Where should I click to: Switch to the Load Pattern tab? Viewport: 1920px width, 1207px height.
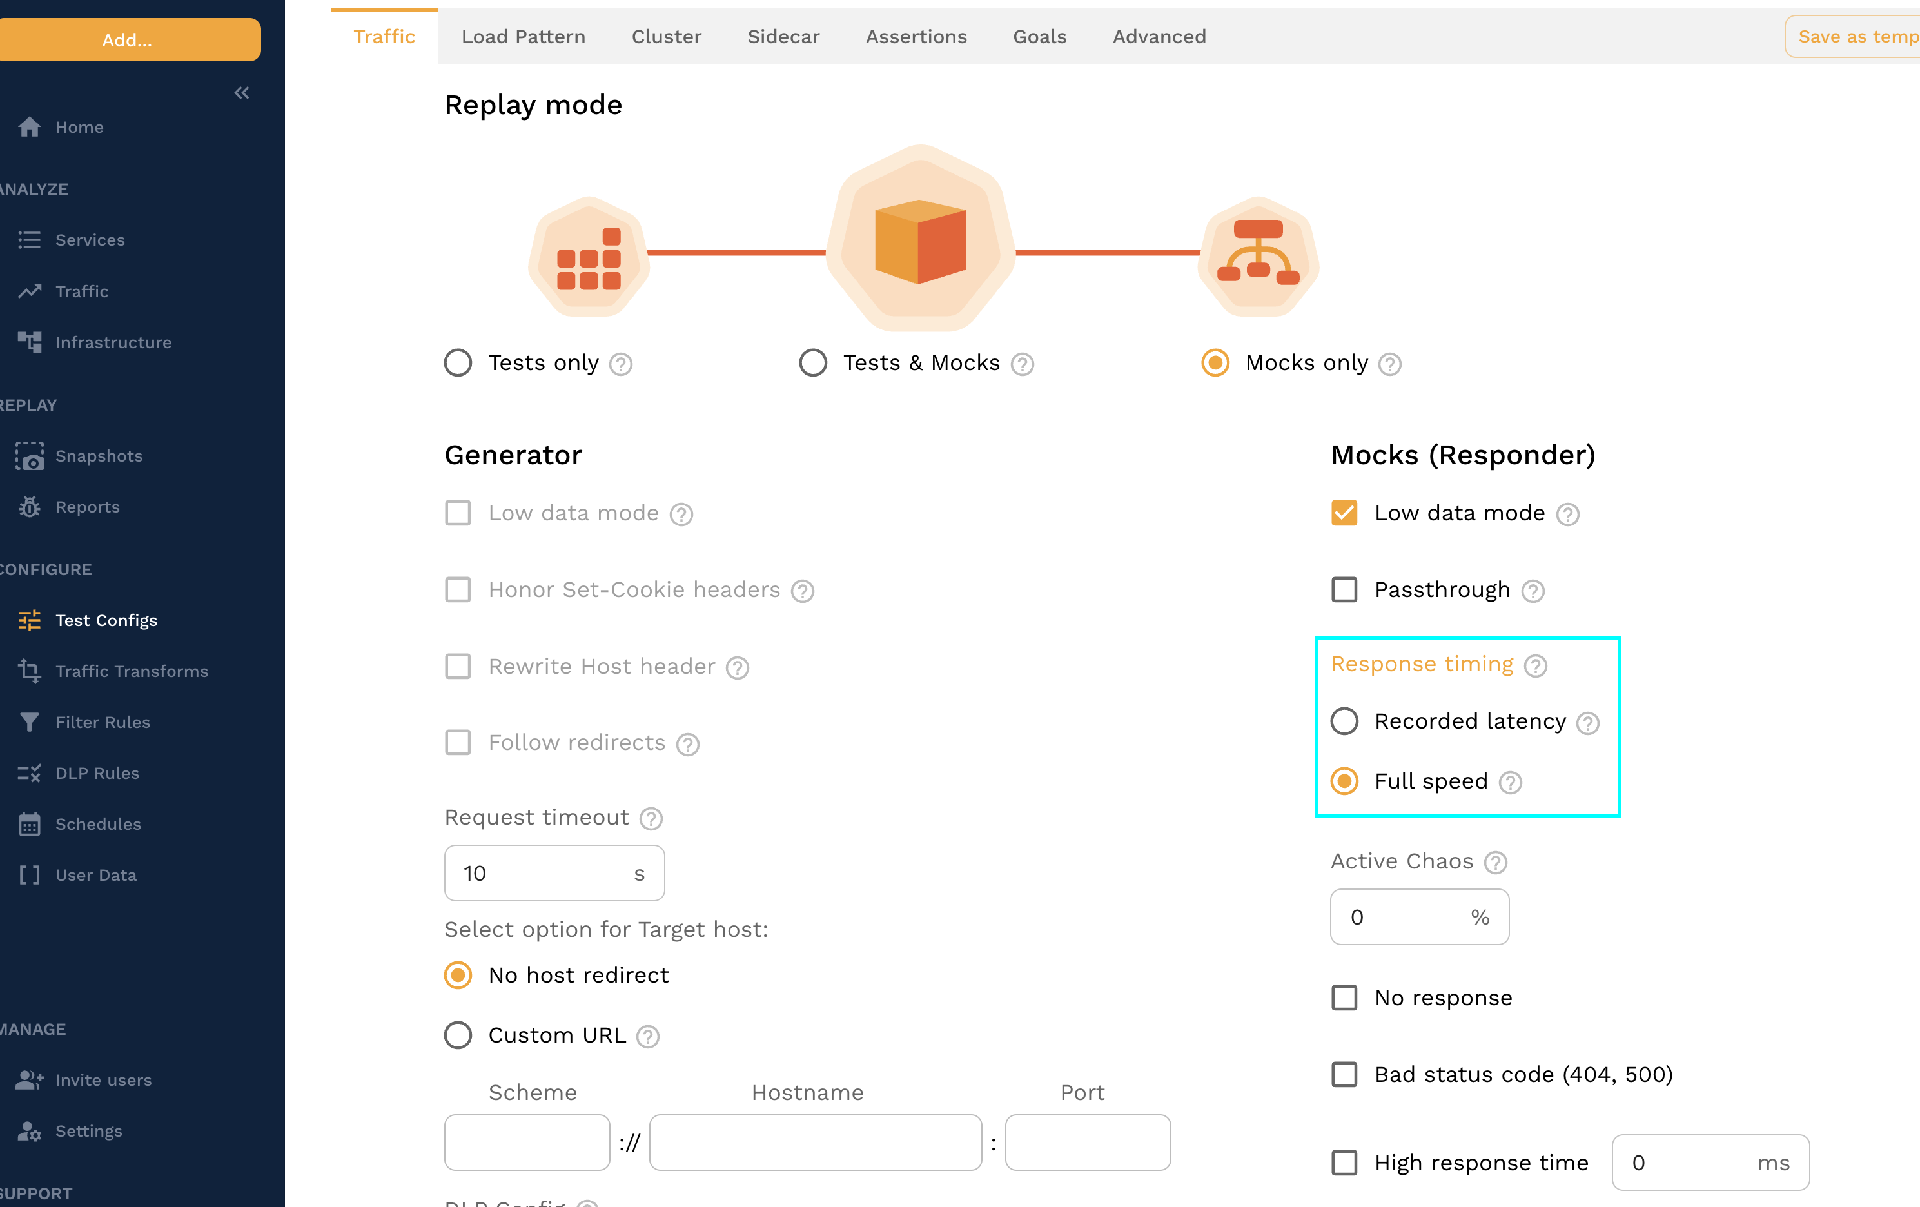(x=523, y=37)
